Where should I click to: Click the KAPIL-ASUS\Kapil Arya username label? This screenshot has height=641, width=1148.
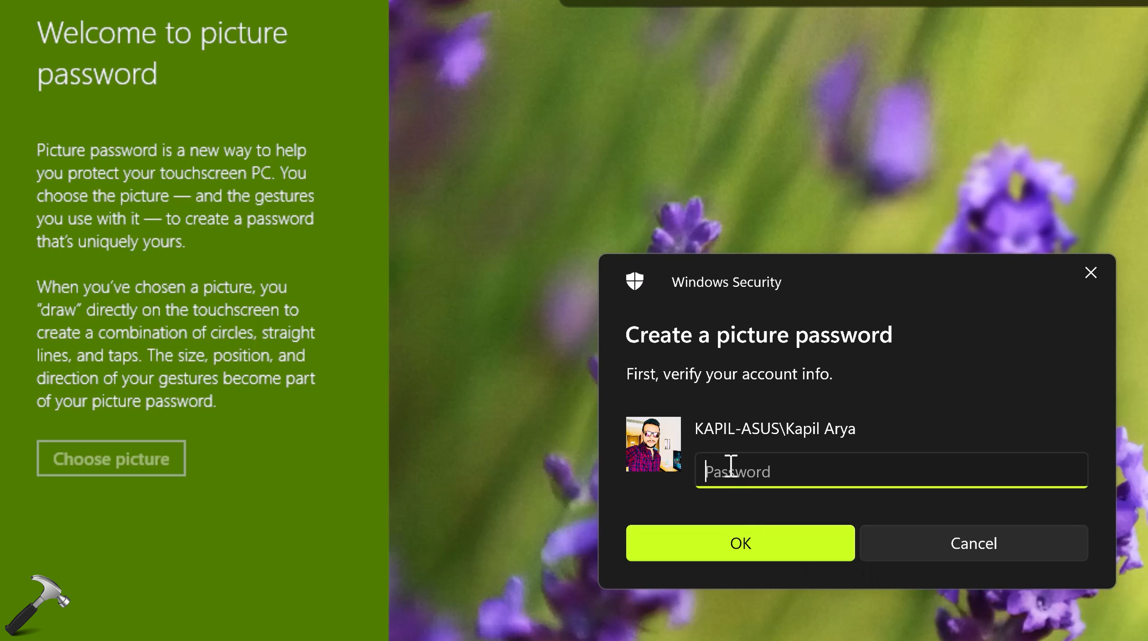coord(774,428)
